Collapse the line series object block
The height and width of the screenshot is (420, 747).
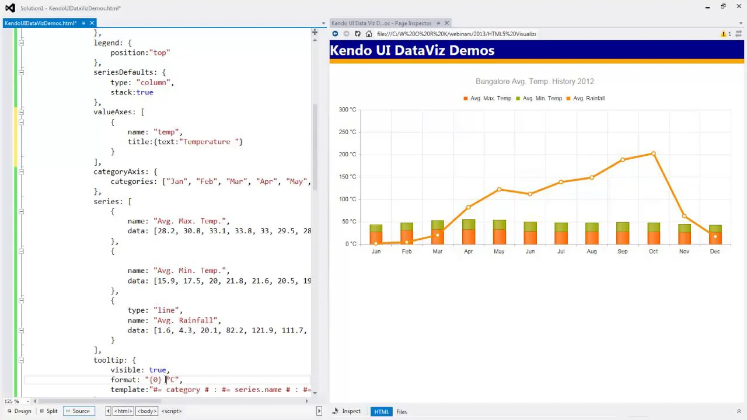click(21, 300)
